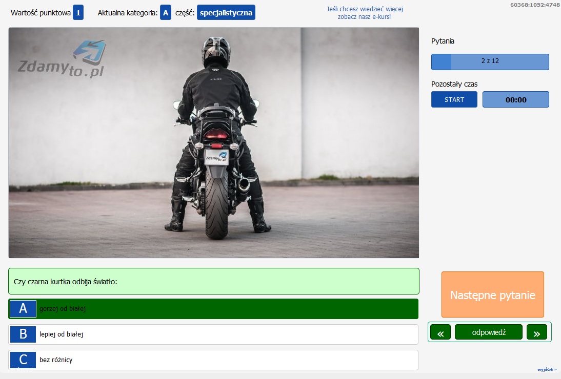Click the 'odpowiedź' button
This screenshot has height=379, width=561.
coord(489,332)
